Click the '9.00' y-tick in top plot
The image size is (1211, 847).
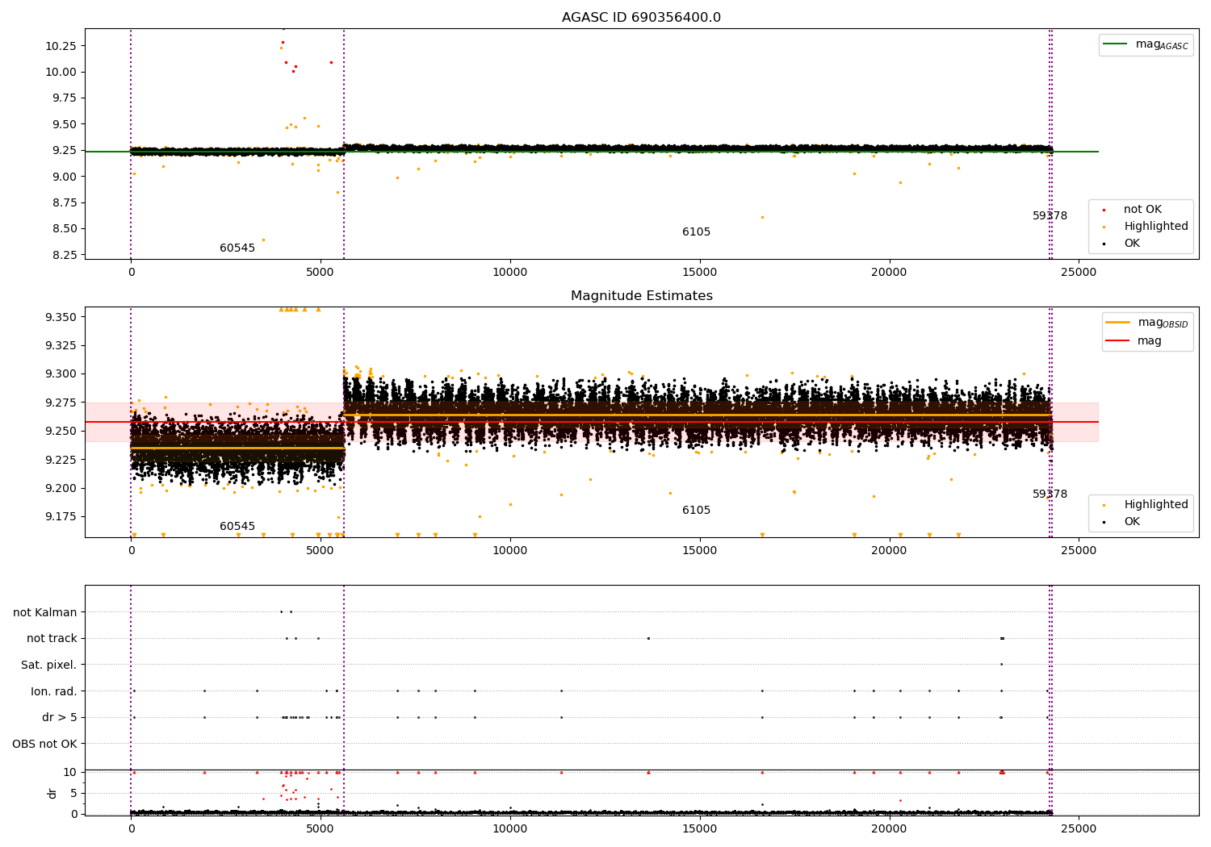tap(65, 177)
